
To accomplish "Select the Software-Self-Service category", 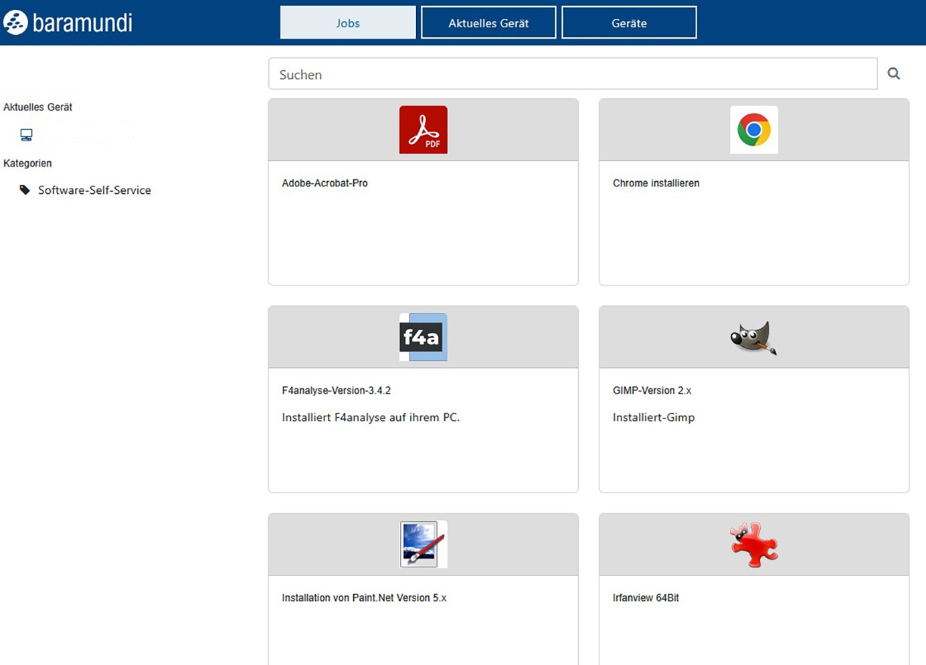I will tap(94, 190).
